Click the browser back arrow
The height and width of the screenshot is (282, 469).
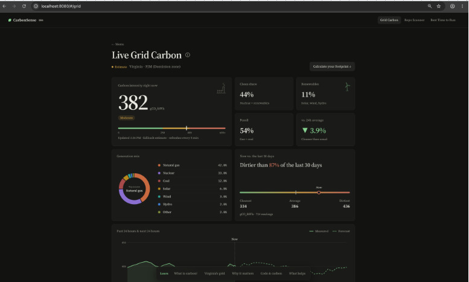pyautogui.click(x=4, y=6)
